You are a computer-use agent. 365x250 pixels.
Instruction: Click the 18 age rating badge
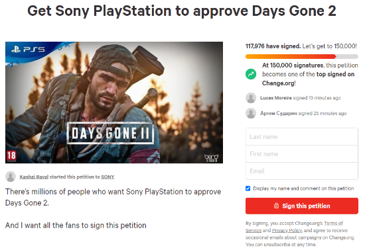11,155
